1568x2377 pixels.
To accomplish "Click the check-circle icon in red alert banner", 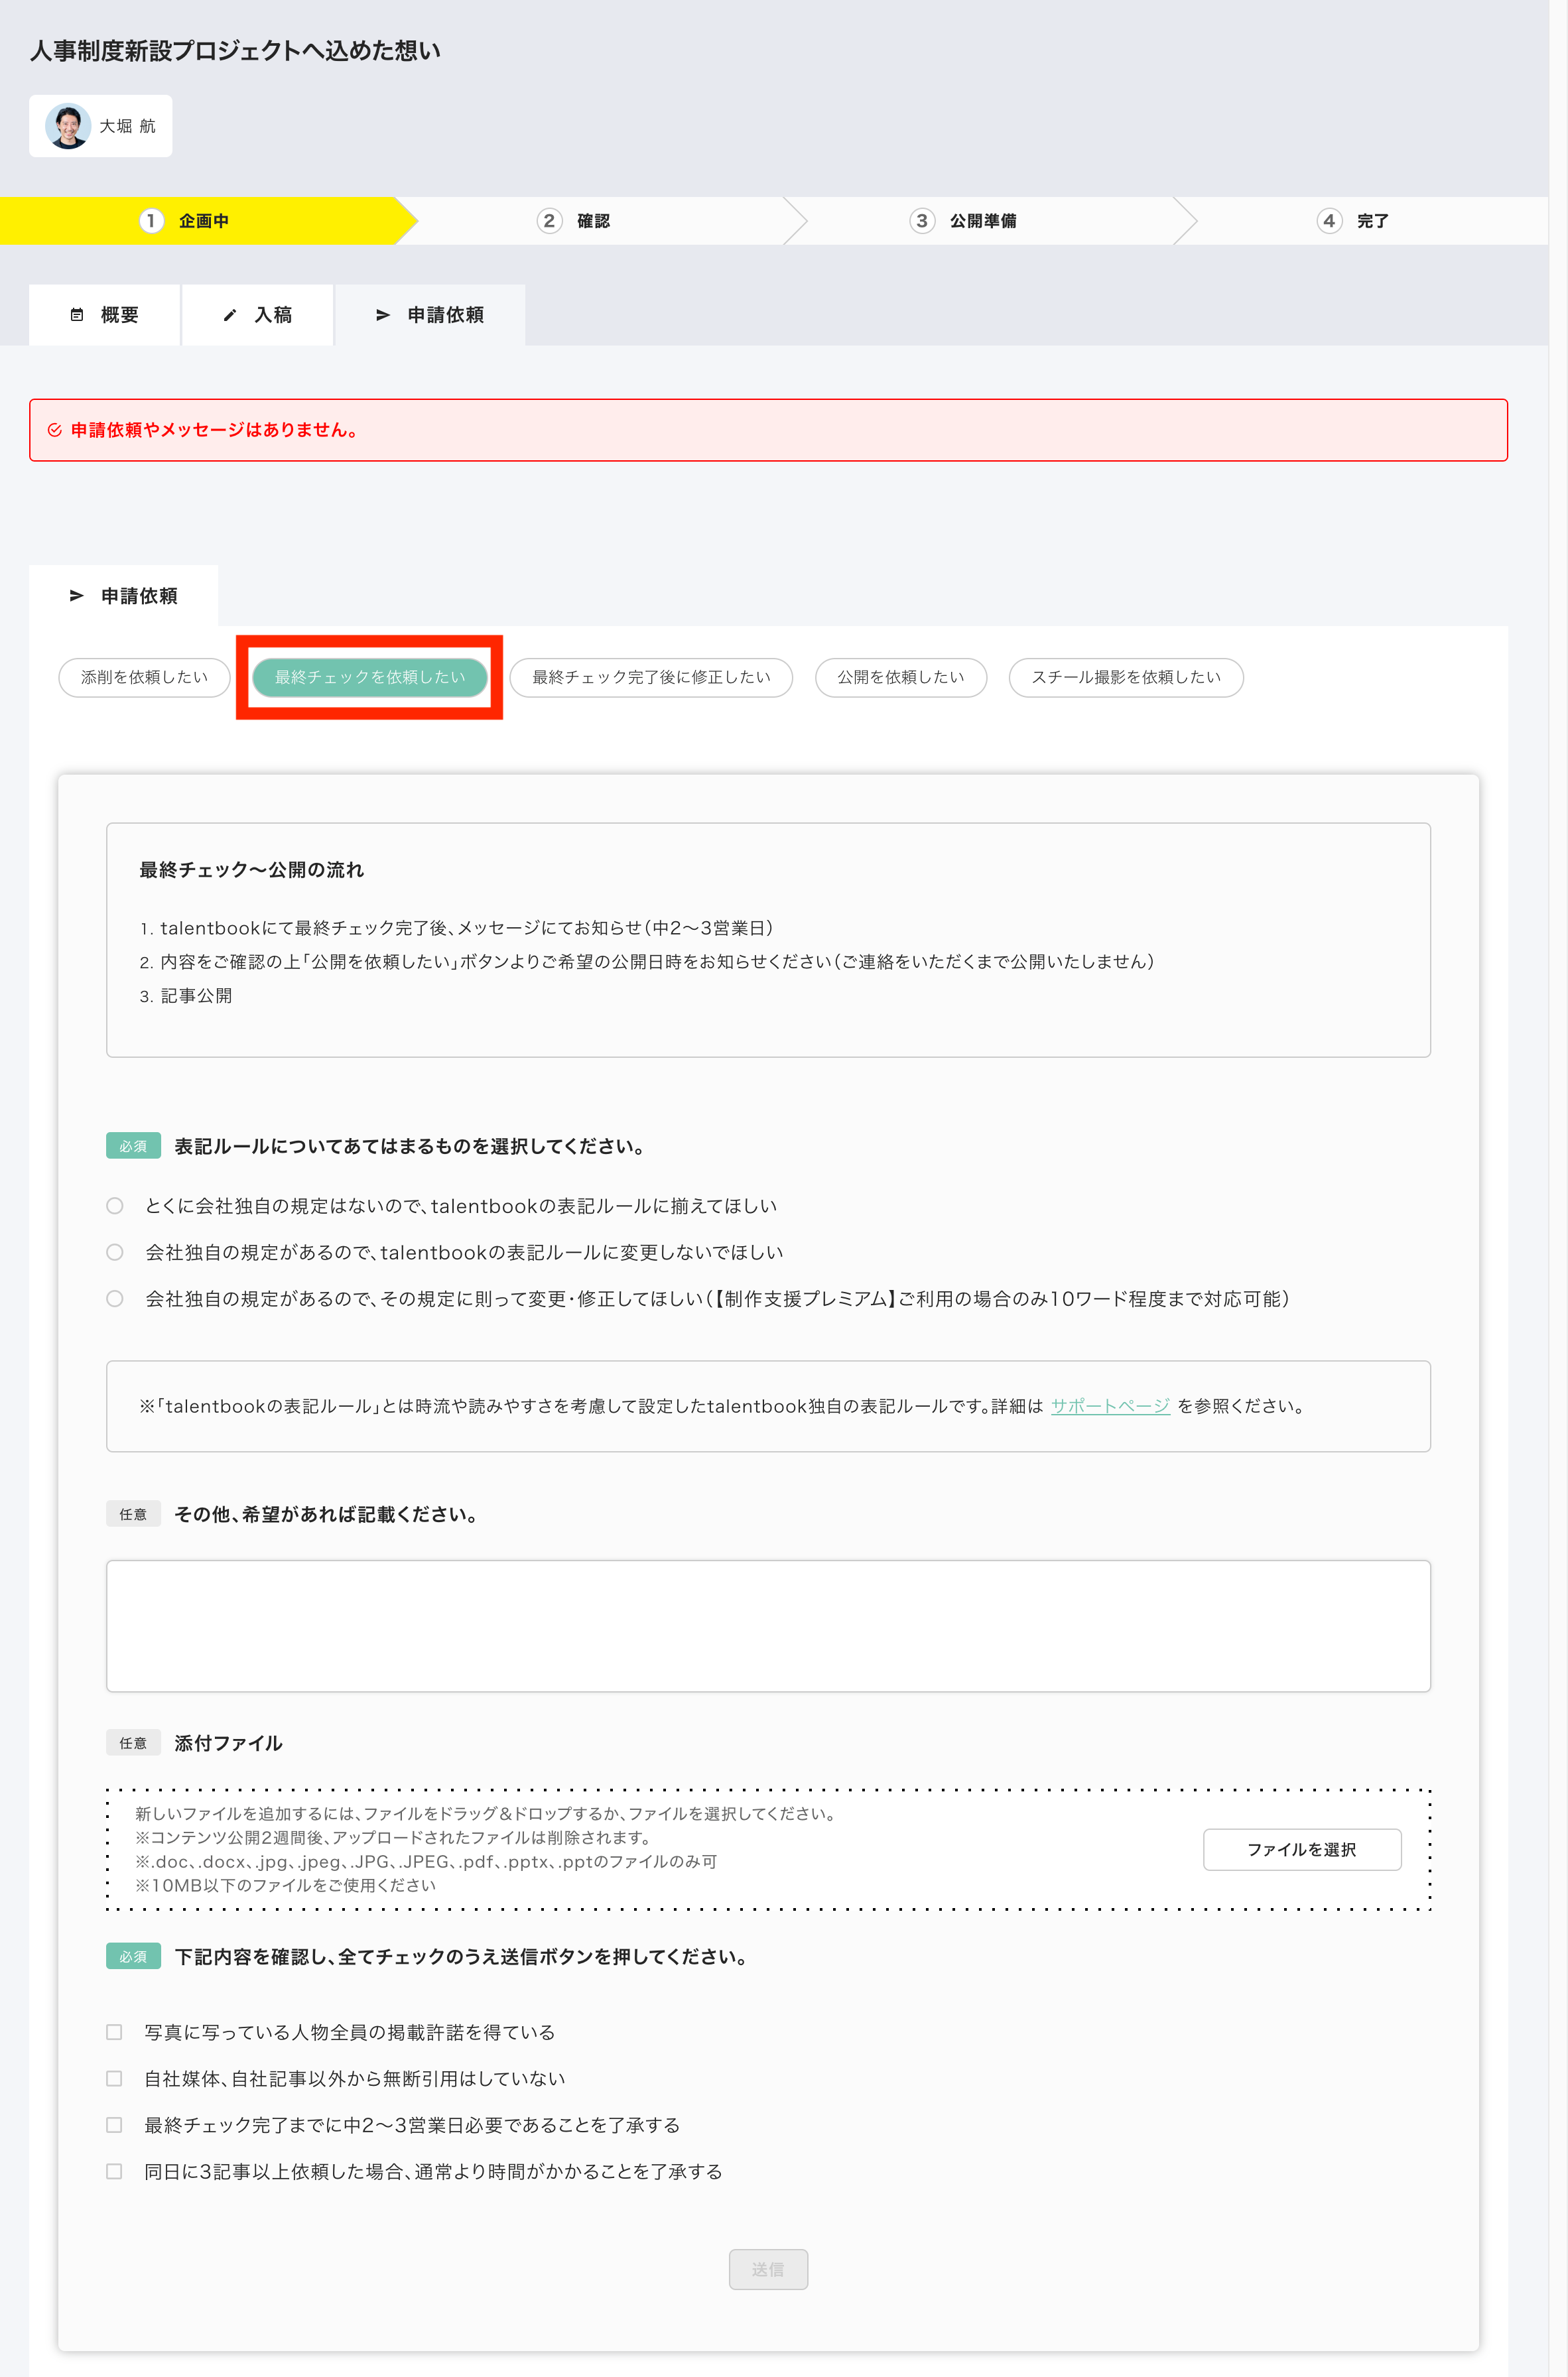I will 55,430.
